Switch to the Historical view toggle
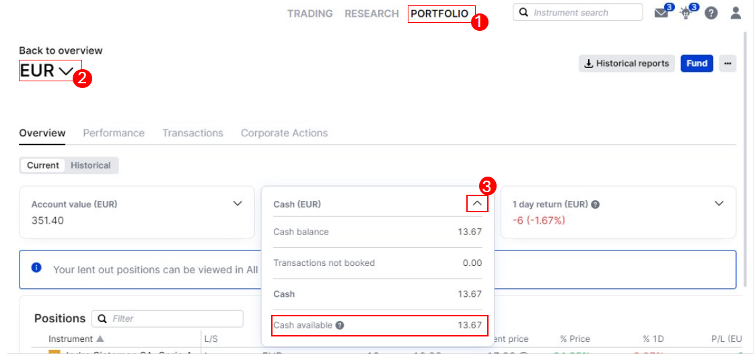Viewport: 755px width, 364px height. (92, 165)
